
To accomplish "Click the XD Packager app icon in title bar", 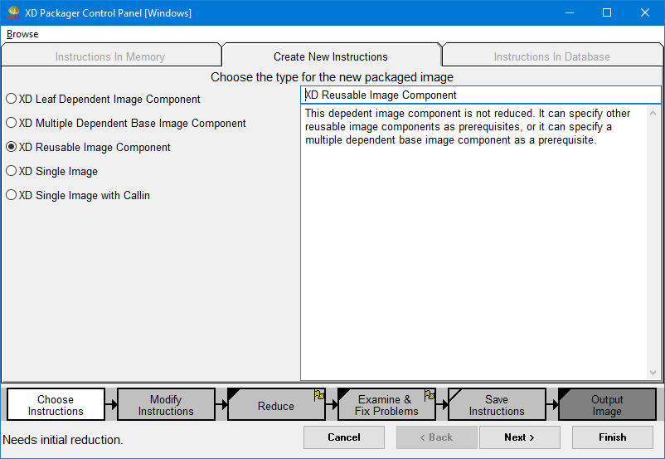I will point(13,13).
